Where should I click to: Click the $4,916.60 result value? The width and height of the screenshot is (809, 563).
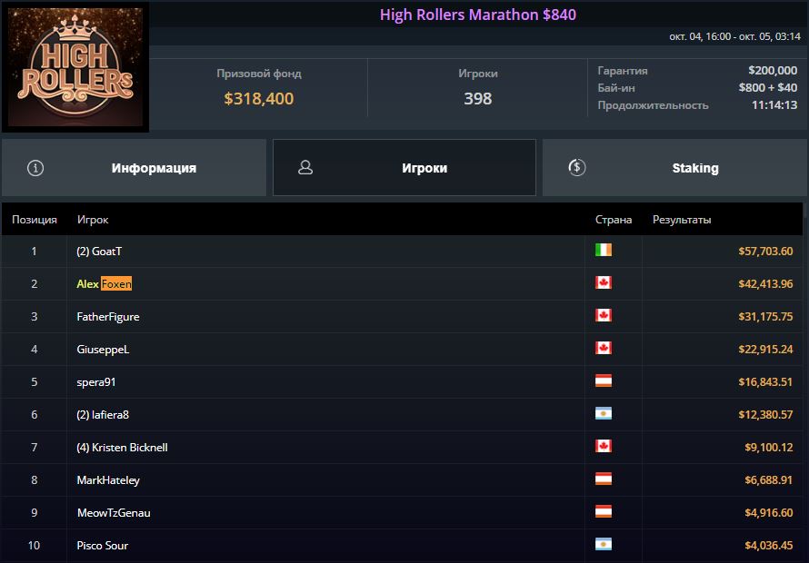[768, 512]
